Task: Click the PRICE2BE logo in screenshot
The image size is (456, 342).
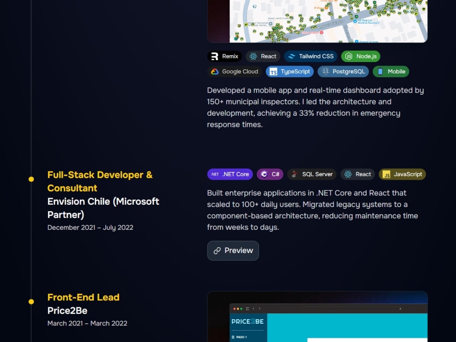Action: click(248, 321)
